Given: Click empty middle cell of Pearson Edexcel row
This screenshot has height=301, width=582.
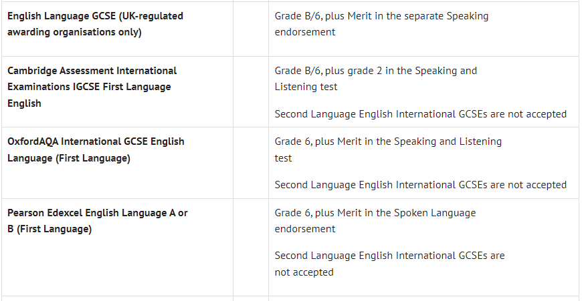Looking at the screenshot, I should (251, 247).
